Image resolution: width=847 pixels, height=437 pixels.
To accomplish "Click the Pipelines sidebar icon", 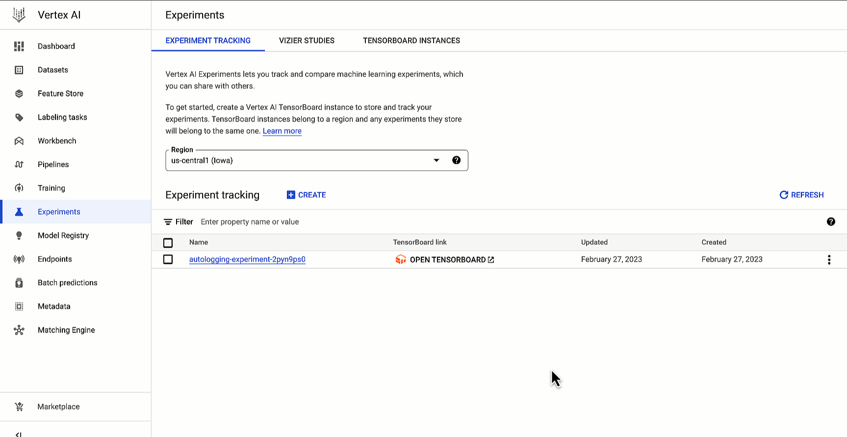I will pos(19,164).
